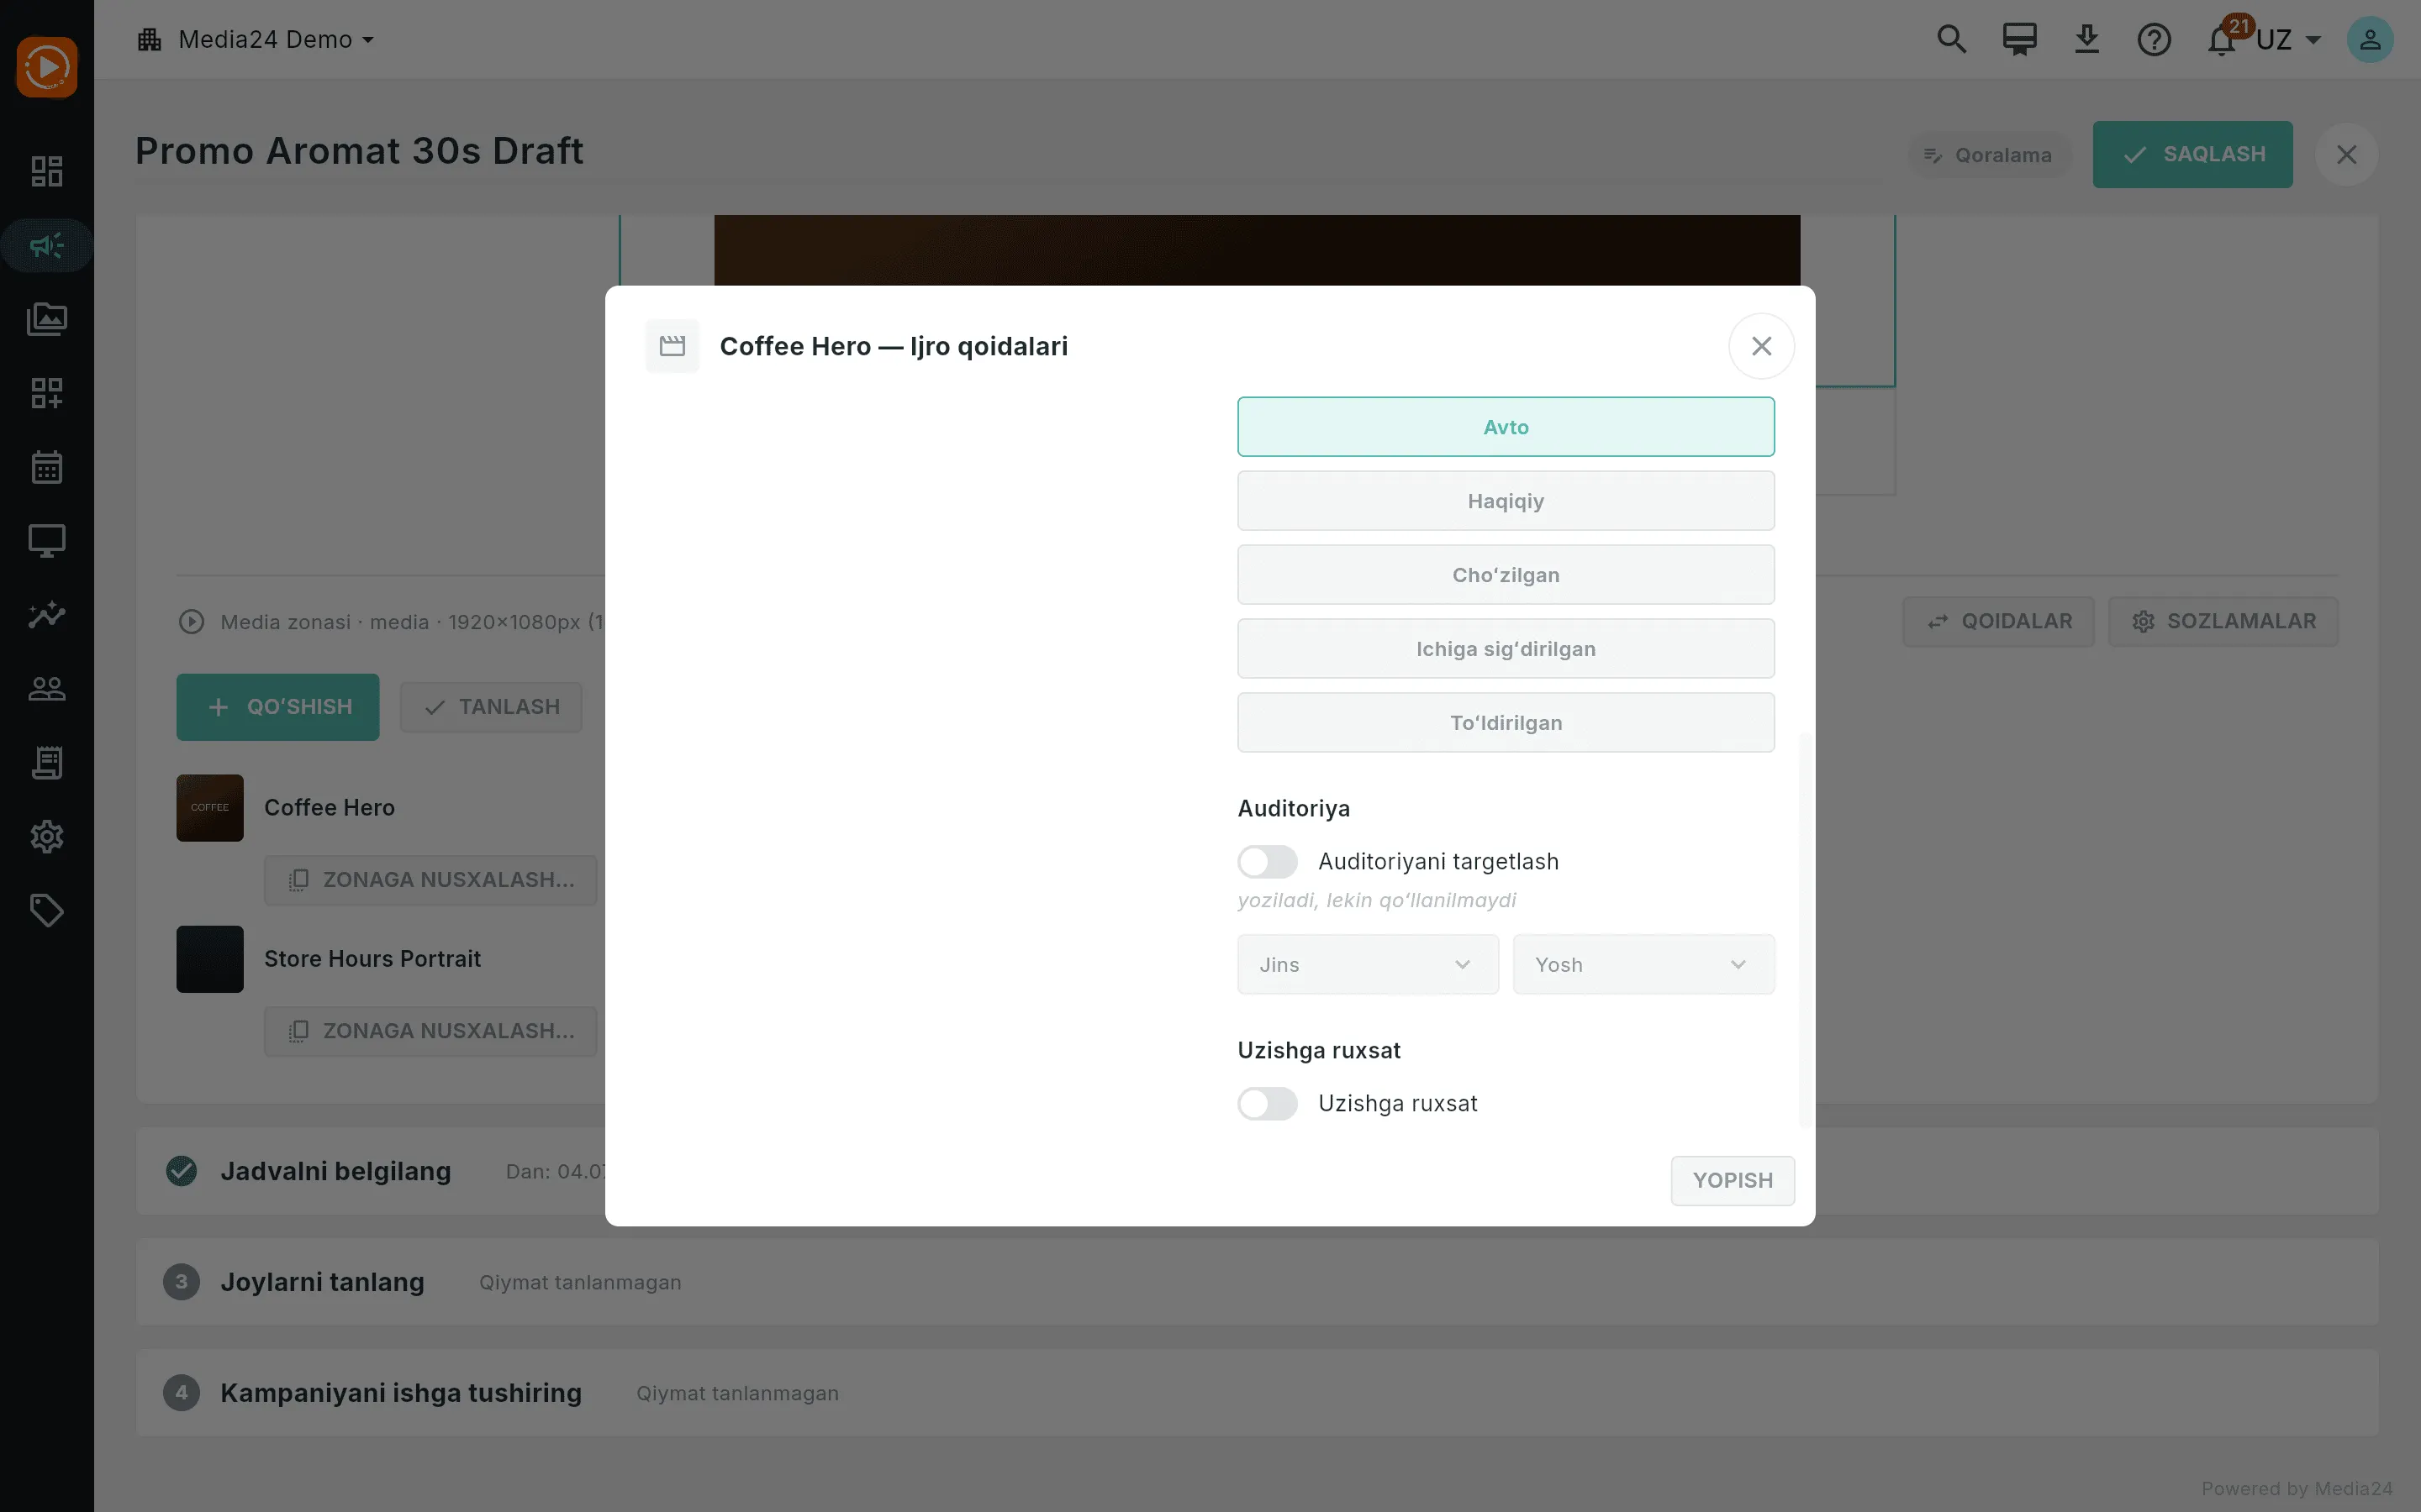The height and width of the screenshot is (1512, 2421).
Task: Open the search icon in top bar
Action: (1951, 39)
